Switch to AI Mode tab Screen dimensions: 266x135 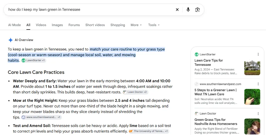click(14, 25)
